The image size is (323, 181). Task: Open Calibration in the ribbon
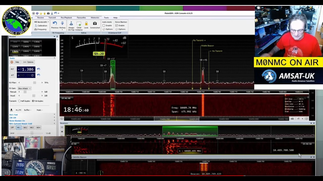pyautogui.click(x=41, y=26)
